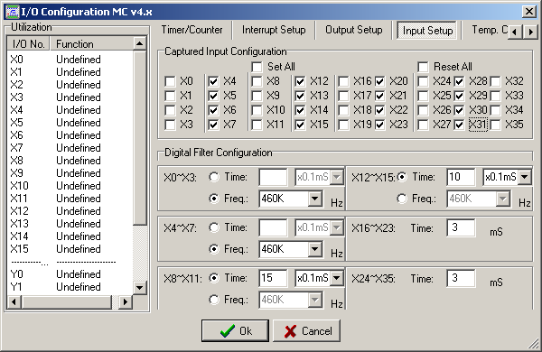Confirm settings with the Ok button
Screen dimensions: 542x352
235,331
